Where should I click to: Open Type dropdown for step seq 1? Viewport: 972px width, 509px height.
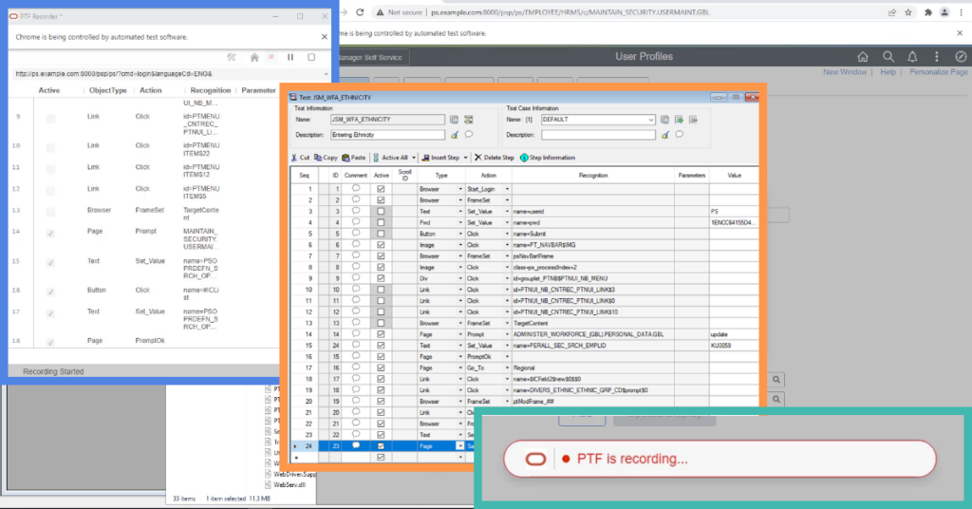click(x=460, y=189)
